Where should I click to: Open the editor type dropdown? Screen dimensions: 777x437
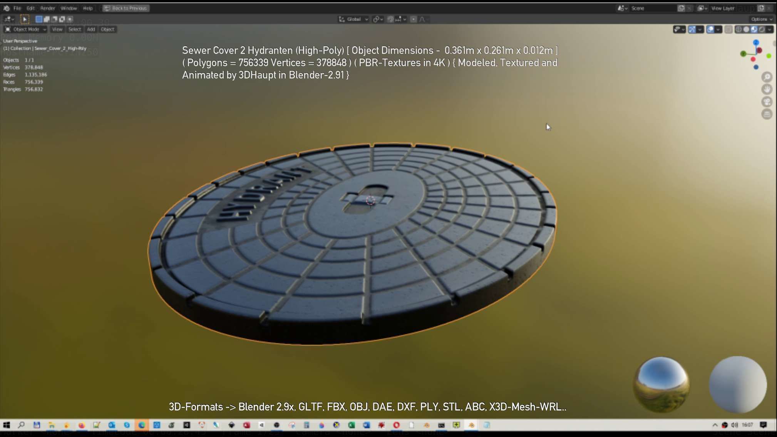(x=9, y=19)
